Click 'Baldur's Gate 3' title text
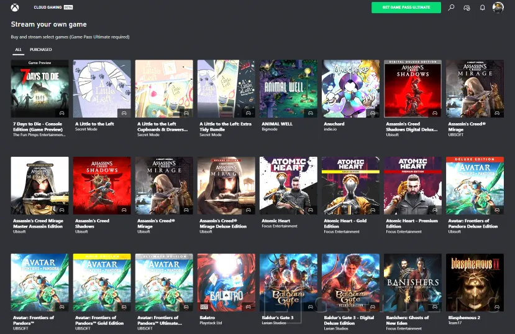This screenshot has height=334, width=515. [278, 318]
